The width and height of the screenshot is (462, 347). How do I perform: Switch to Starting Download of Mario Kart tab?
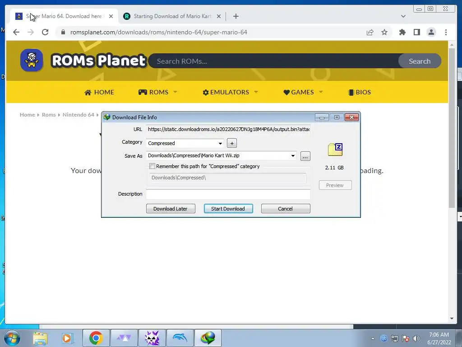[x=172, y=16]
